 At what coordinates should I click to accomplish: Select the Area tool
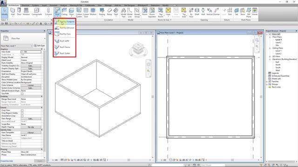[168, 12]
